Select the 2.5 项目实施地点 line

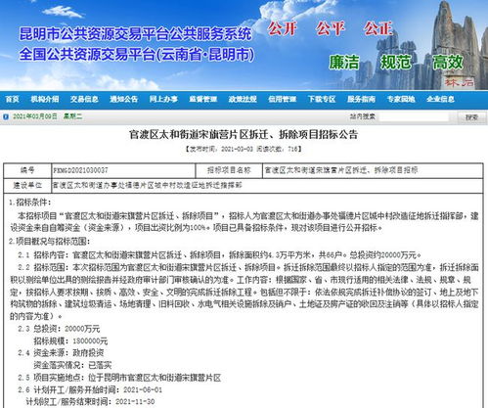119,378
